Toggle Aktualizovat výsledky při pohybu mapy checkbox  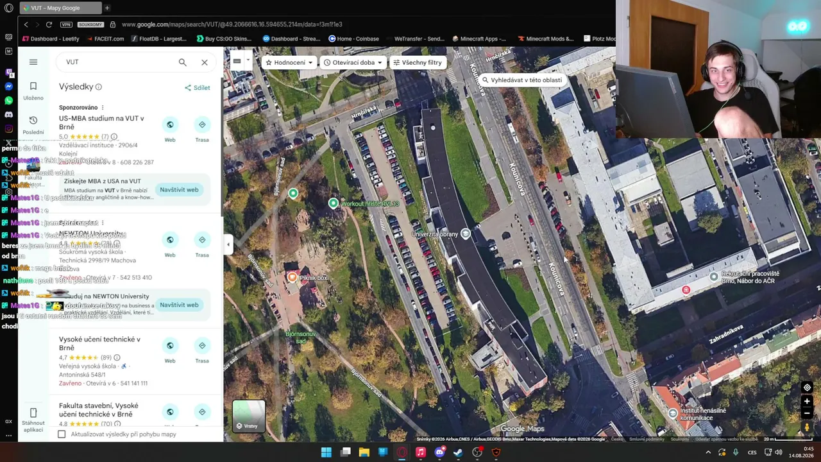pos(62,434)
